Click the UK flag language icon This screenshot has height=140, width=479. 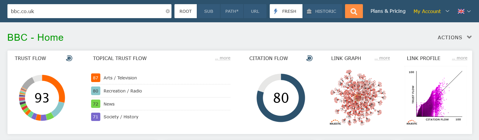[461, 11]
